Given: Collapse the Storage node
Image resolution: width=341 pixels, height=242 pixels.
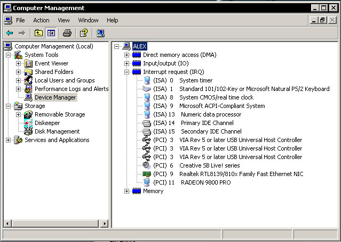Looking at the screenshot, I should (8, 106).
